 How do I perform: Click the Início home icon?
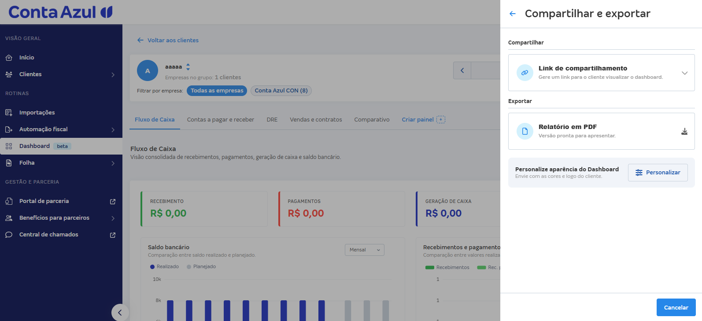coord(9,58)
